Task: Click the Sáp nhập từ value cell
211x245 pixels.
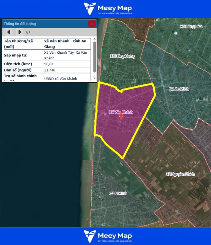Action: point(67,55)
